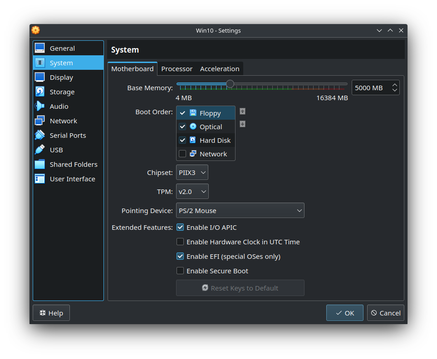Click the OK button

click(345, 313)
